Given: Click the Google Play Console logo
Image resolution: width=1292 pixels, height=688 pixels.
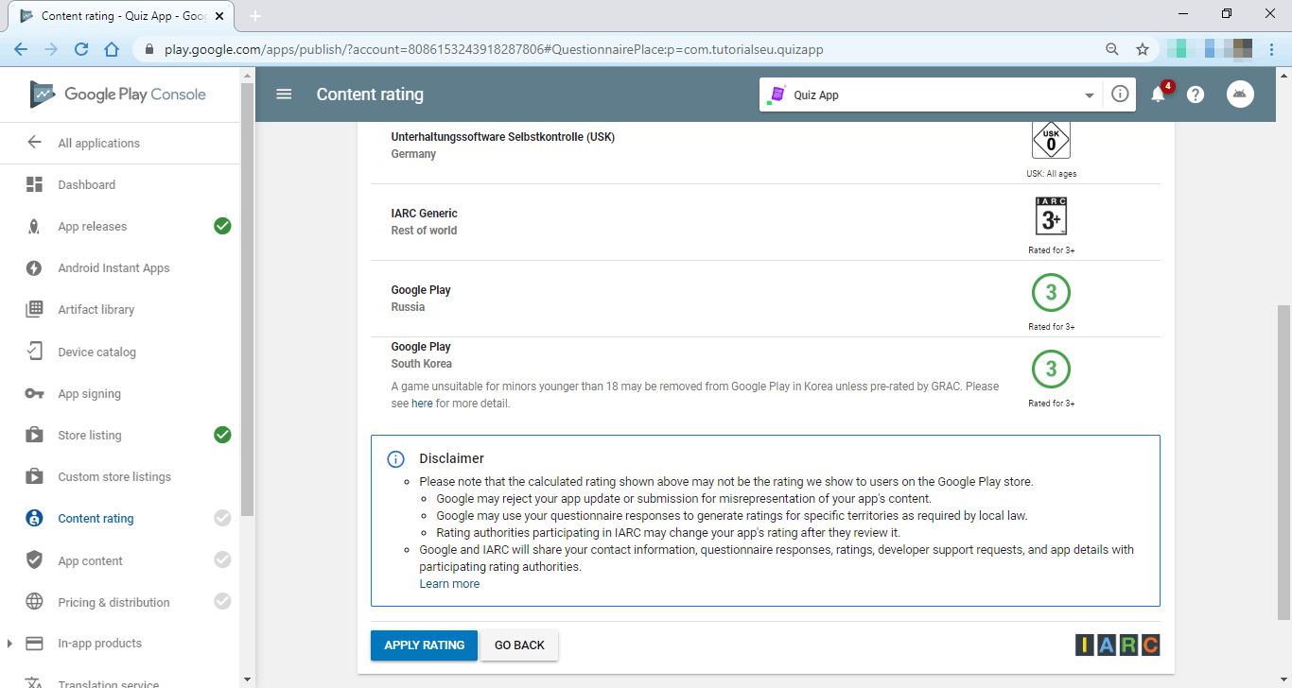Looking at the screenshot, I should (118, 95).
